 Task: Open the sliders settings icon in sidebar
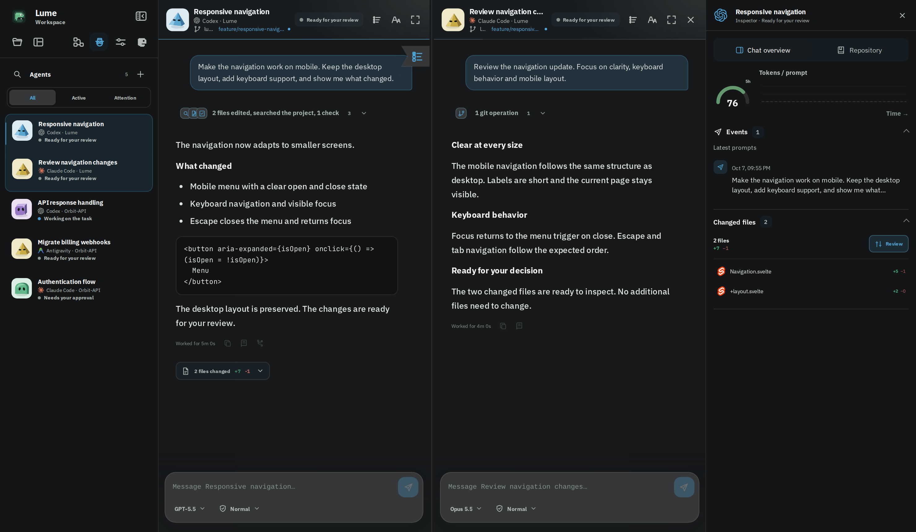click(x=121, y=42)
